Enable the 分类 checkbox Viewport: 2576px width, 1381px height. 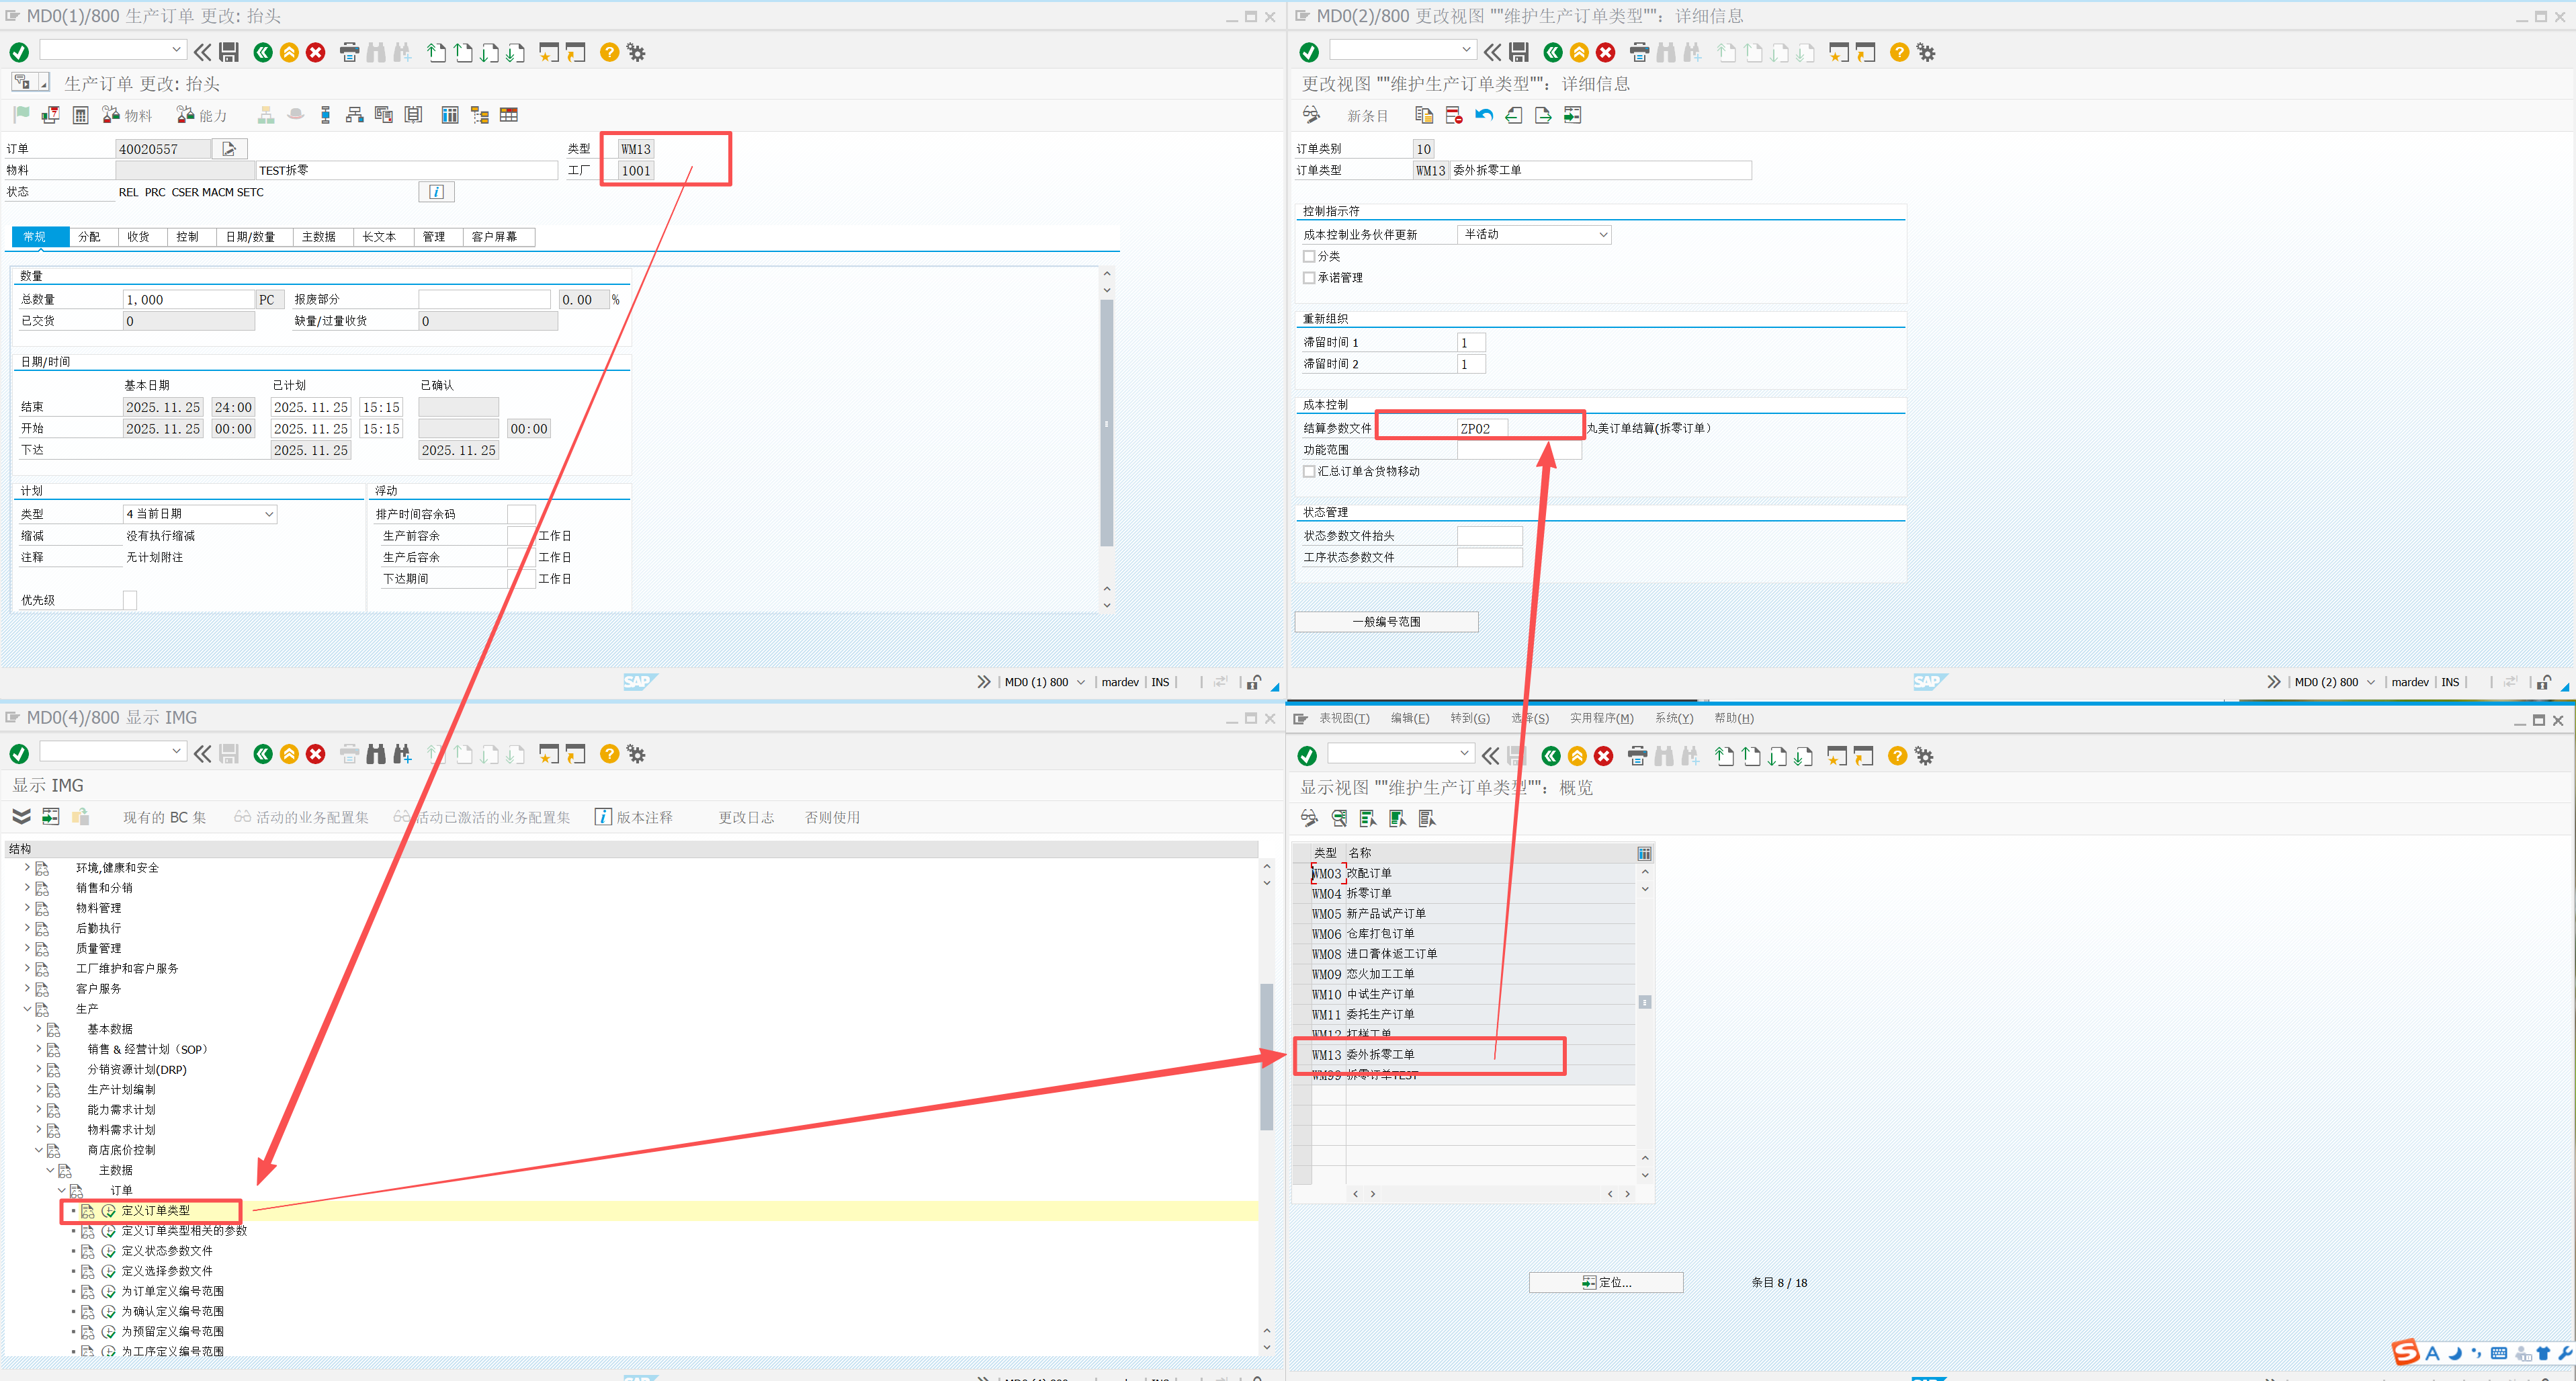1309,256
